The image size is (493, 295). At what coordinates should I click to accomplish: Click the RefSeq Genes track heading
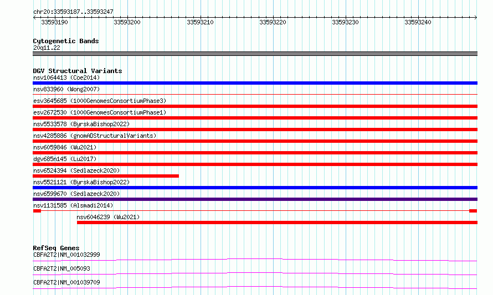[x=56, y=248]
